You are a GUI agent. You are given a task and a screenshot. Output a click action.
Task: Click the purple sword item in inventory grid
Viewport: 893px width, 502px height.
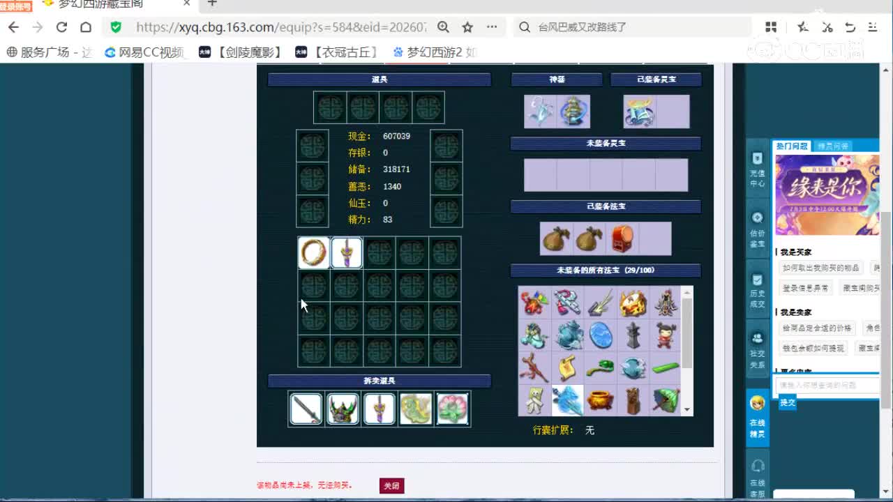(347, 252)
